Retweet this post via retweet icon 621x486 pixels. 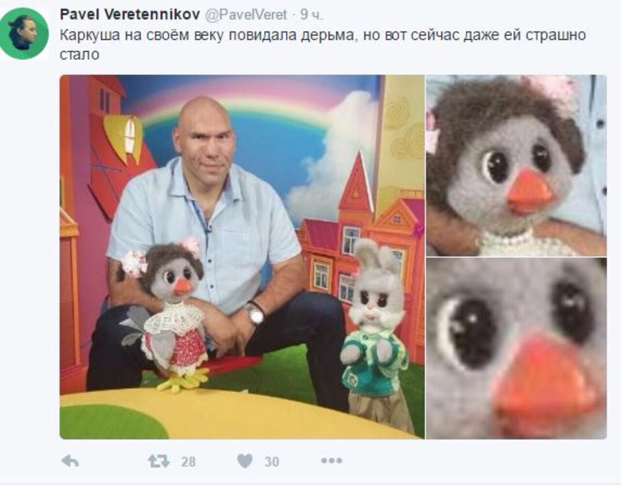pyautogui.click(x=159, y=461)
